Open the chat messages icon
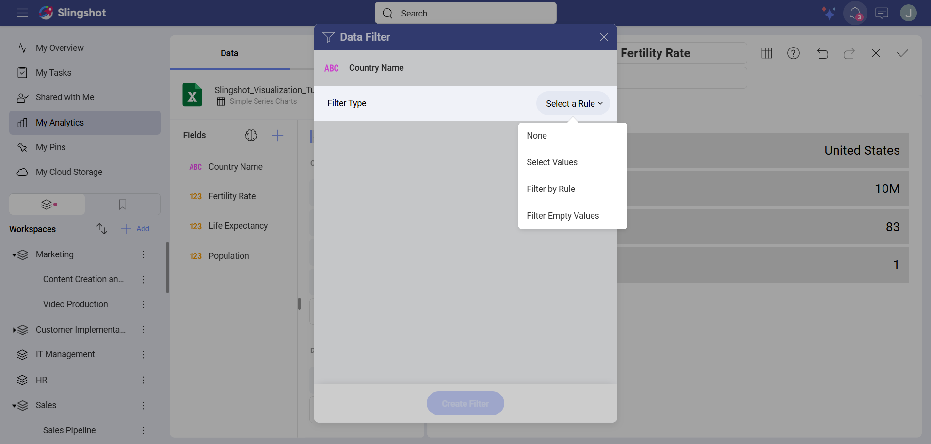931x444 pixels. pos(882,13)
